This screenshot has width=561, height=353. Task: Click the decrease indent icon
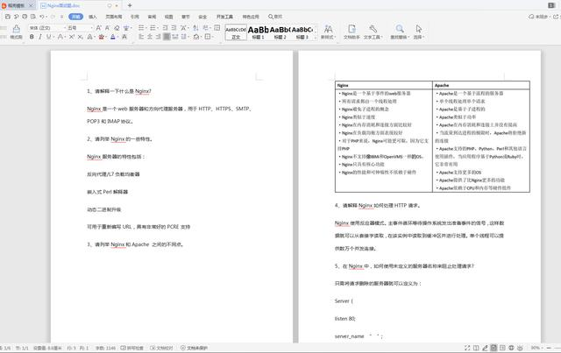(165, 27)
